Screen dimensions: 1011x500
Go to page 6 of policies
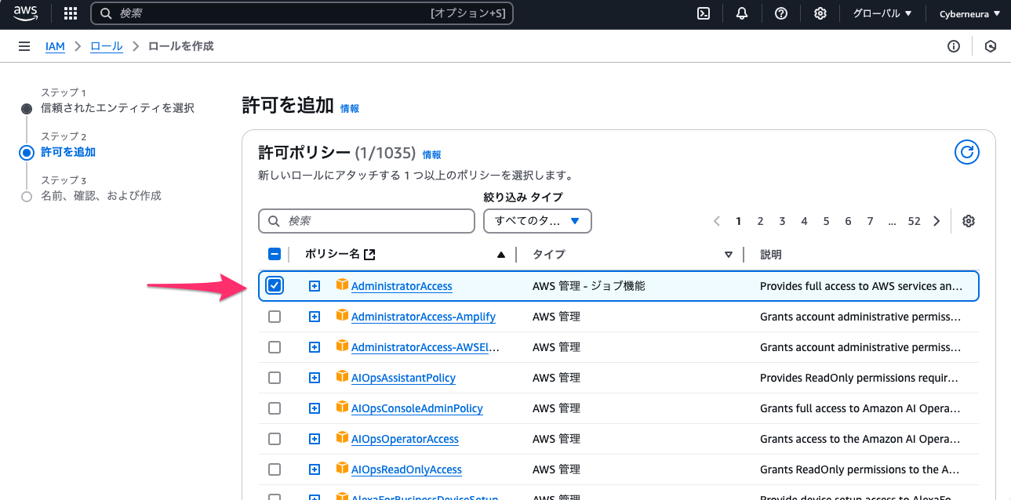pos(848,221)
